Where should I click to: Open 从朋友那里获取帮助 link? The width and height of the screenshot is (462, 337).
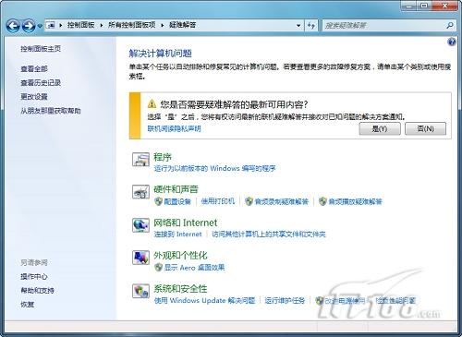pos(51,111)
